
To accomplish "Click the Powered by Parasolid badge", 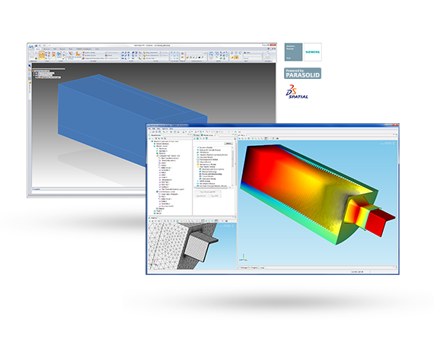I will click(x=302, y=74).
